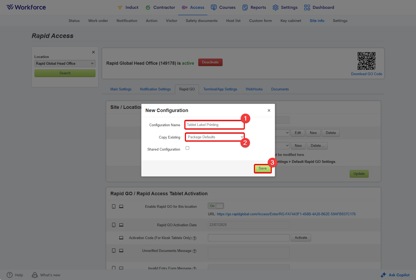The height and width of the screenshot is (280, 416).
Task: Close the Location search panel
Action: click(x=93, y=52)
